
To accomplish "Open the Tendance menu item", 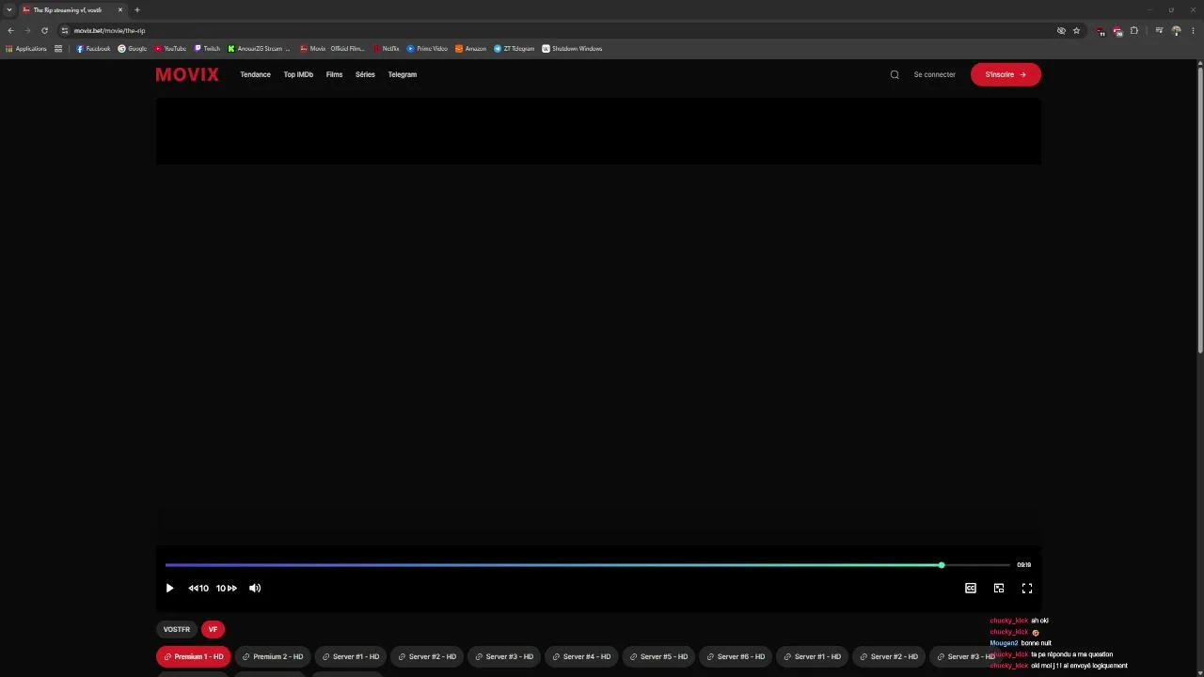I will pyautogui.click(x=255, y=74).
